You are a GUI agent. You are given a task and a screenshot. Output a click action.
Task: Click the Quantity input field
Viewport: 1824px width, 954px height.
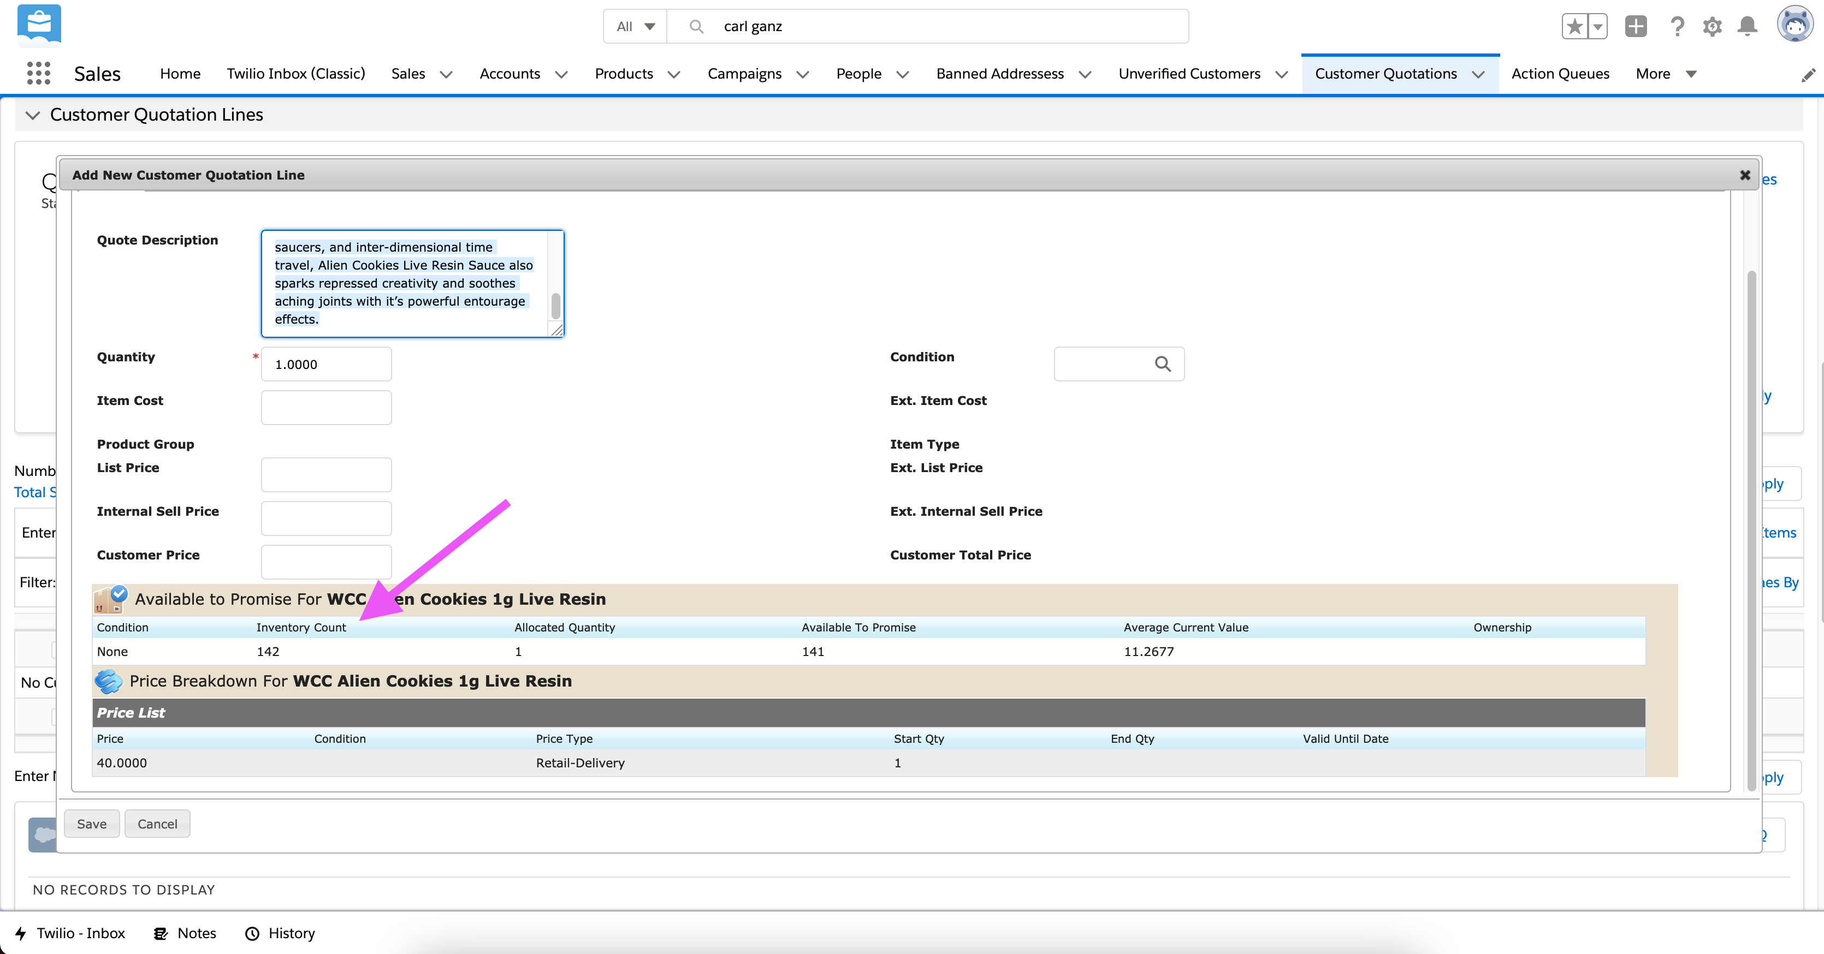(x=325, y=364)
